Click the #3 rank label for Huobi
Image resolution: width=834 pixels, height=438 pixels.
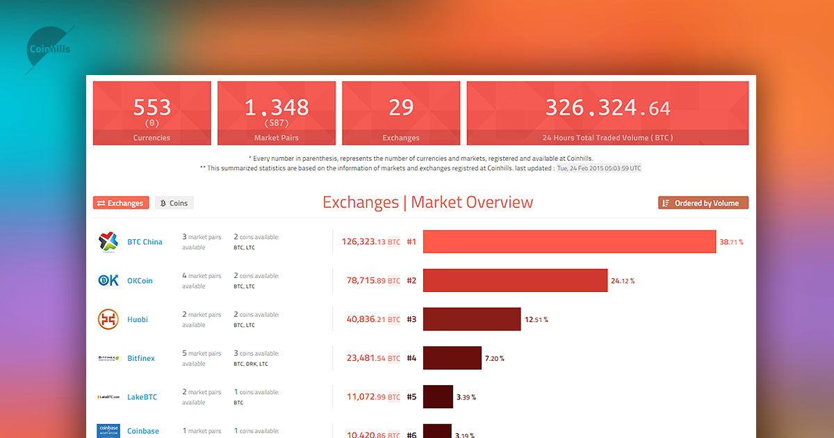[411, 320]
